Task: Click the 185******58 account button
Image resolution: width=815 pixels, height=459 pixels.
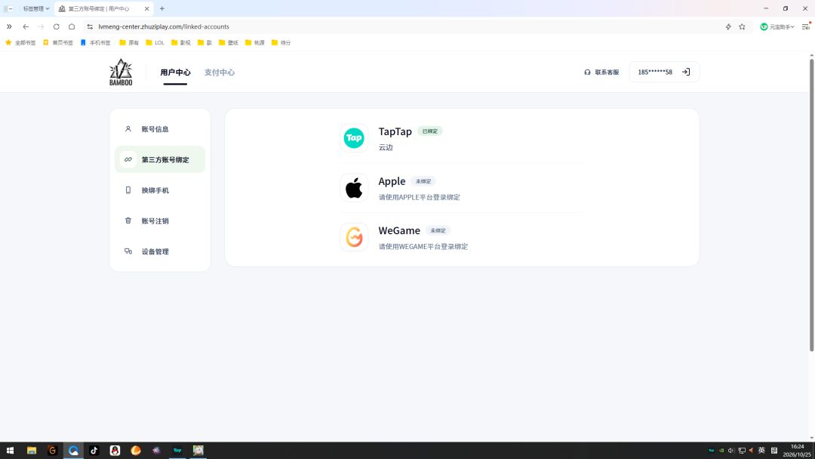Action: pyautogui.click(x=664, y=72)
